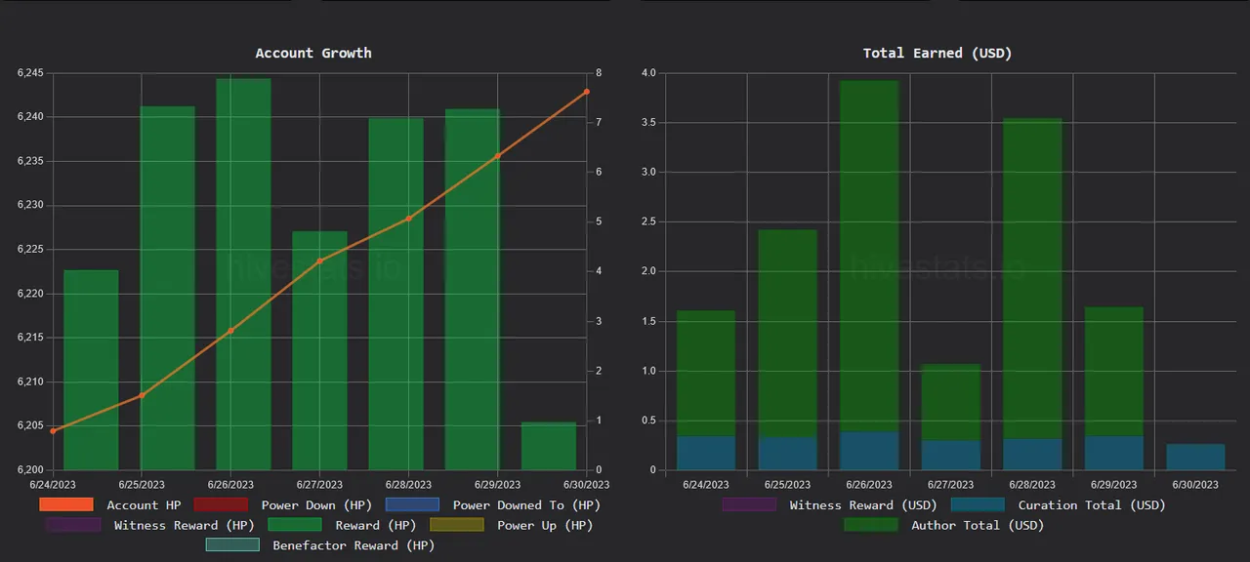Toggle Benefactor Reward (HP) legend swatch
Screen dimensions: 1250x562
(x=232, y=545)
